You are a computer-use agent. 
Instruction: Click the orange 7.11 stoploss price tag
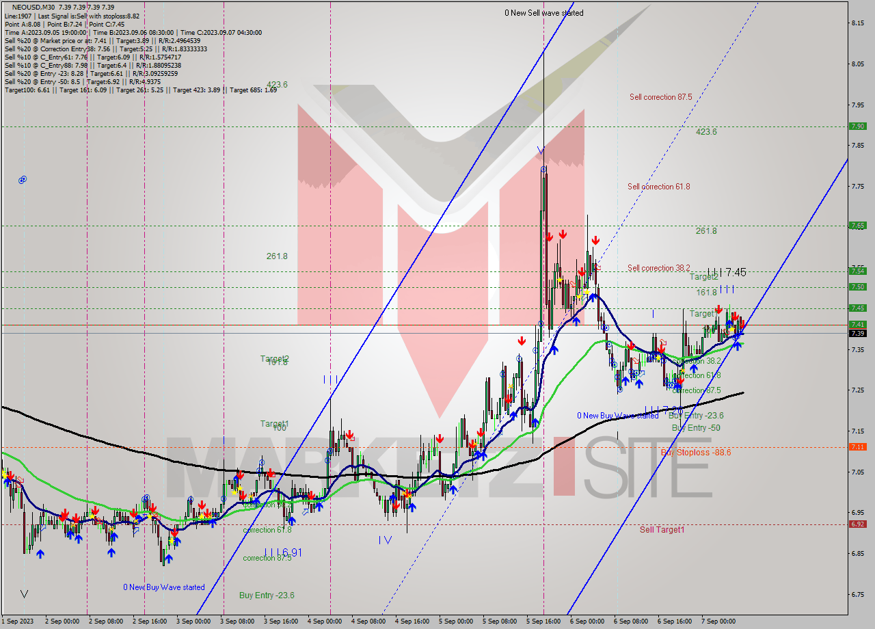click(x=857, y=446)
